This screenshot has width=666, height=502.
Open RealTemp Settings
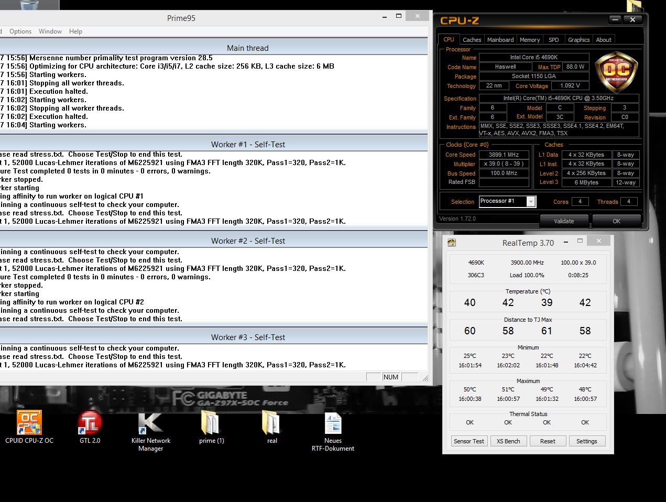click(587, 441)
